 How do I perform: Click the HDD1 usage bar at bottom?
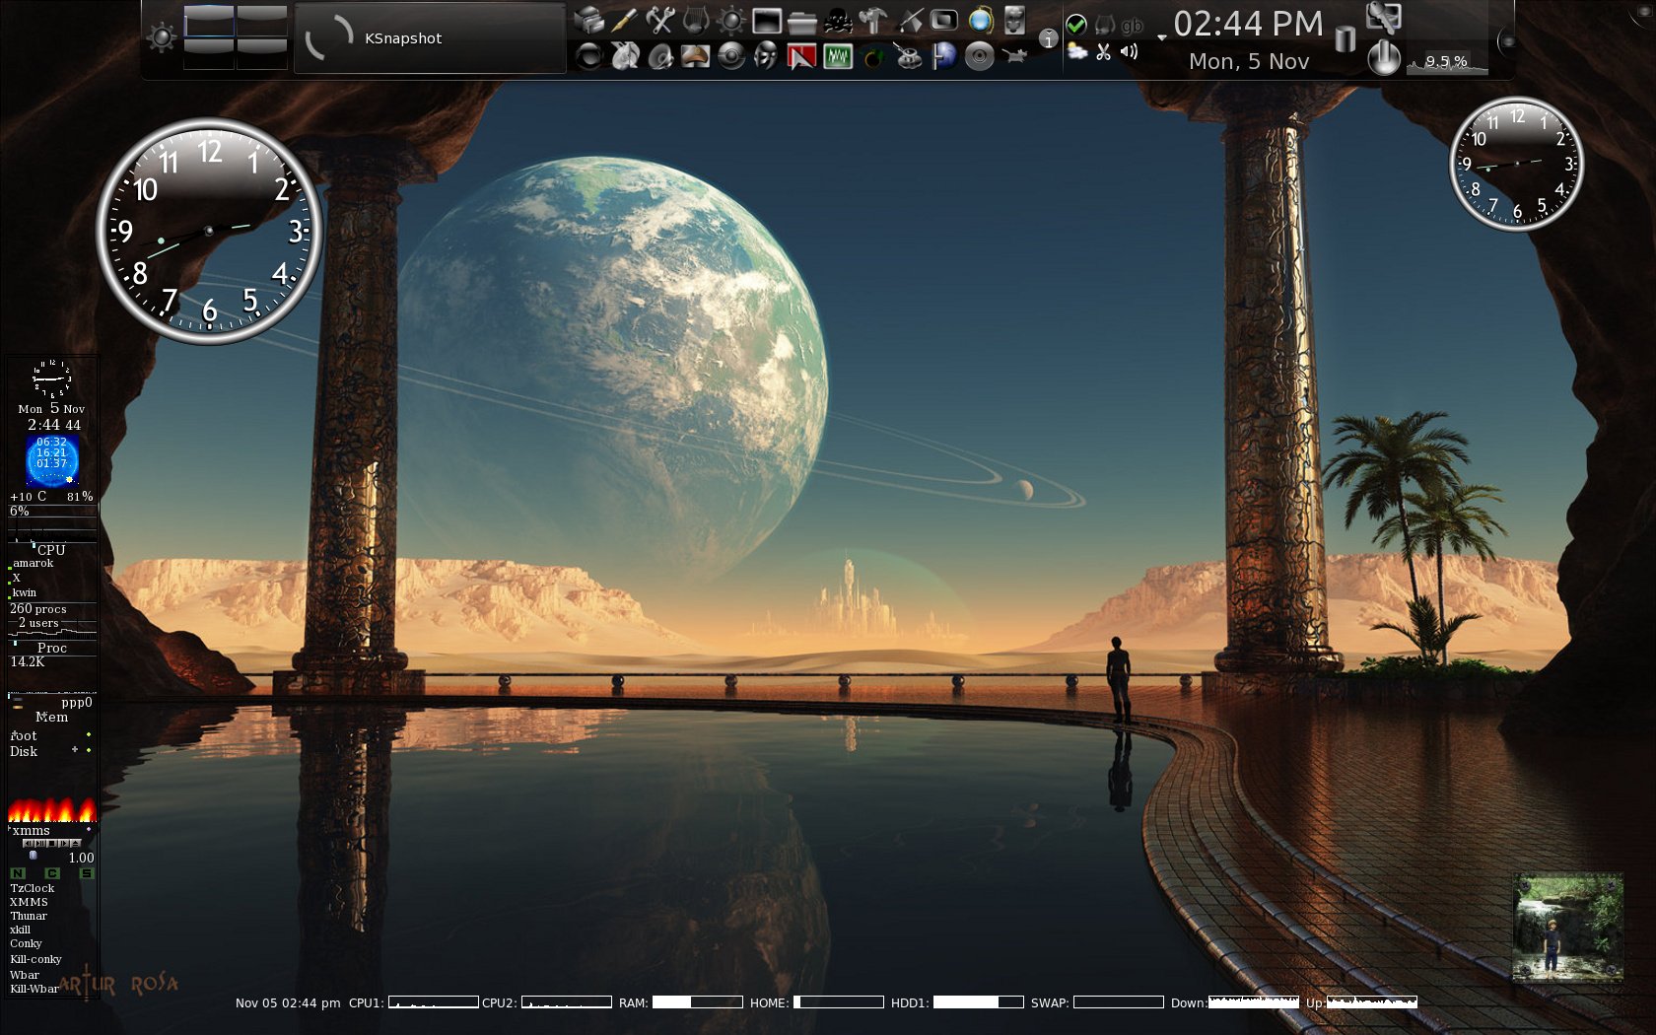[978, 1002]
